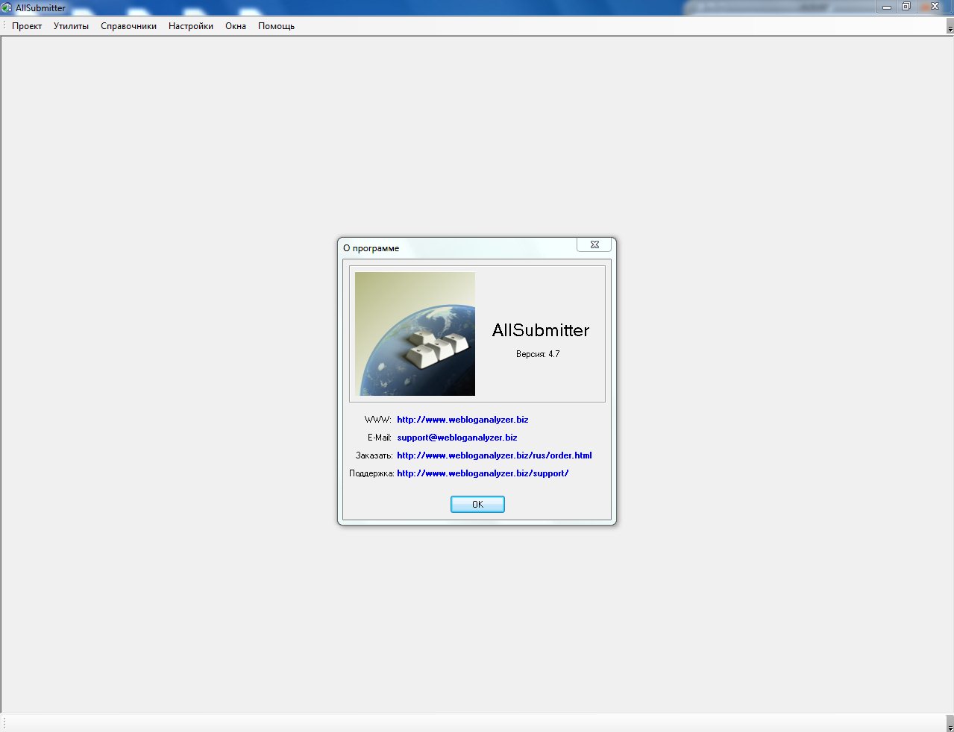This screenshot has height=732, width=954.
Task: Expand the status bar overflow arrow
Action: [x=950, y=724]
